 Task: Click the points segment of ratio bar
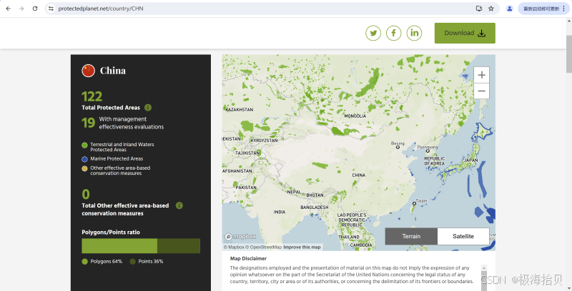(179, 246)
